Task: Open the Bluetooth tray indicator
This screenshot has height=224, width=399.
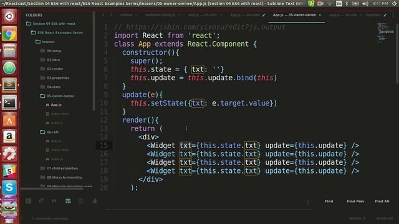Action: click(x=347, y=4)
